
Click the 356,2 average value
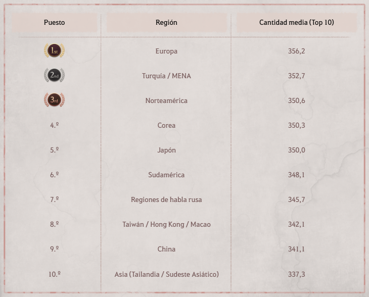coord(296,51)
